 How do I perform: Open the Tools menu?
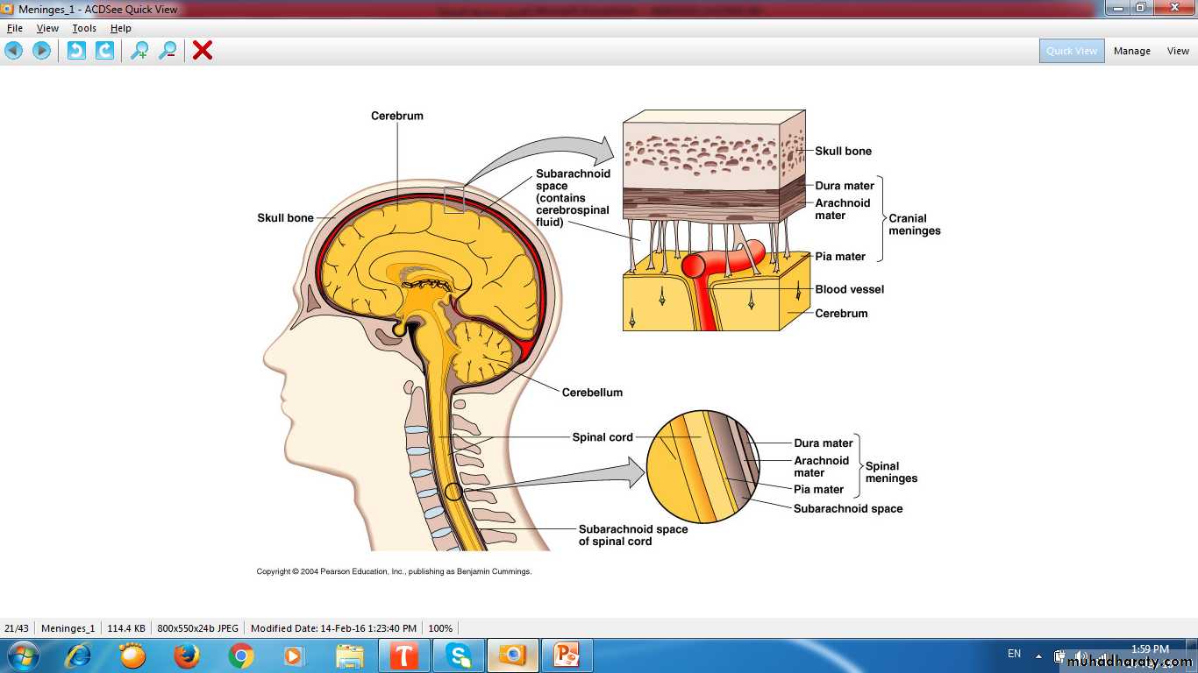84,28
